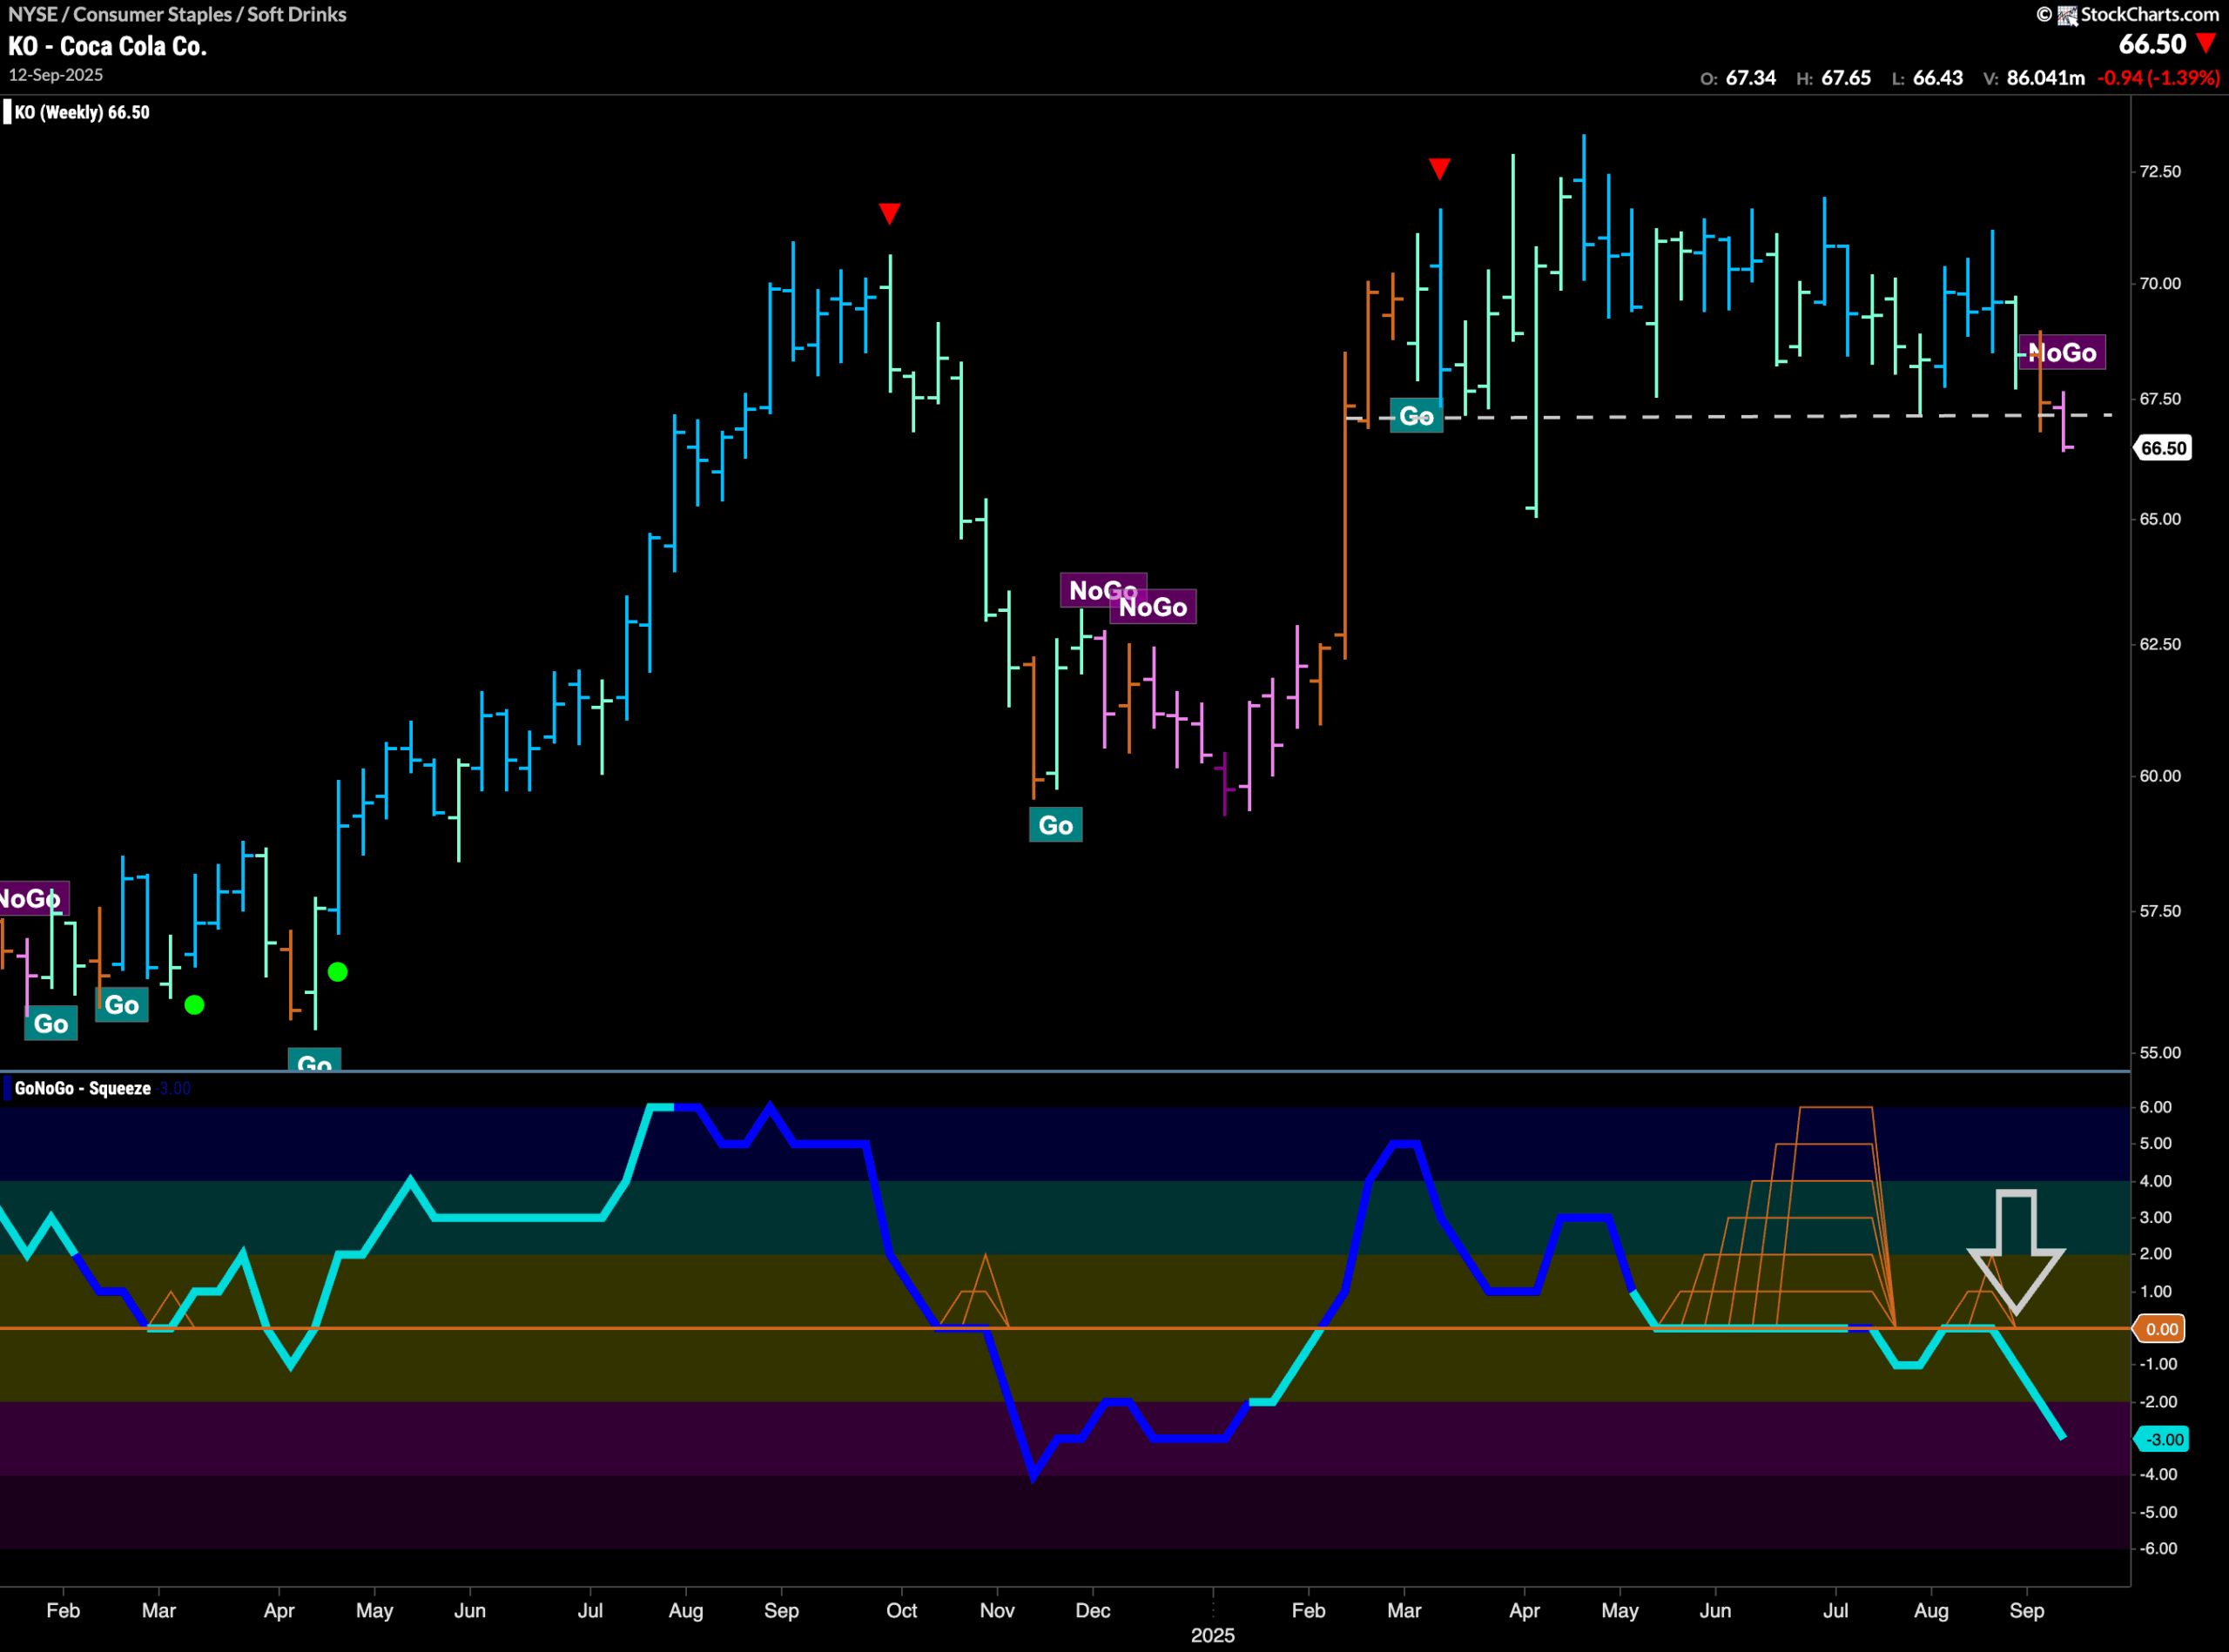The height and width of the screenshot is (1652, 2229).
Task: Click the Dec label on the time axis
Action: coord(1093,1610)
